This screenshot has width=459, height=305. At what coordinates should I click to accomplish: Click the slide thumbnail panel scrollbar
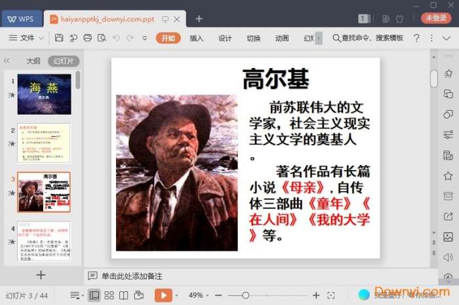point(77,80)
